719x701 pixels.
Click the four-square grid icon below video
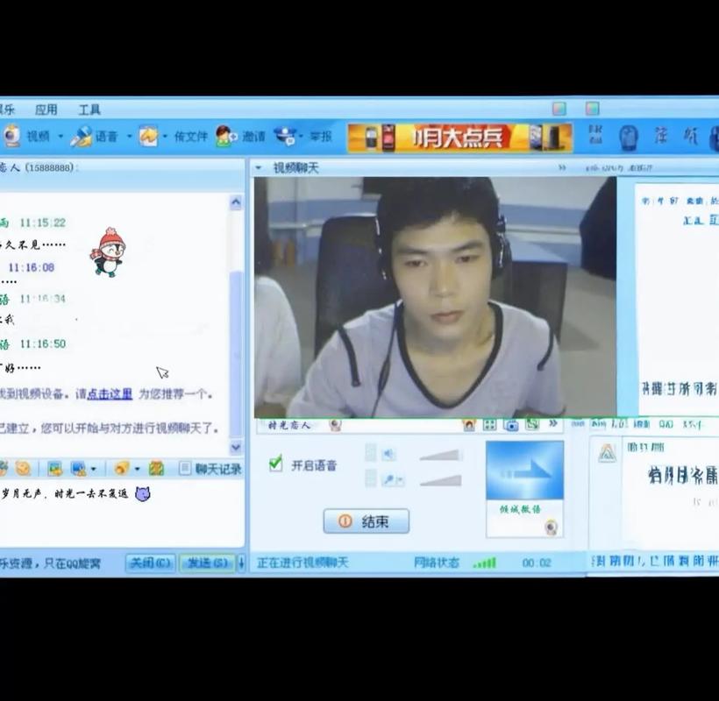490,425
